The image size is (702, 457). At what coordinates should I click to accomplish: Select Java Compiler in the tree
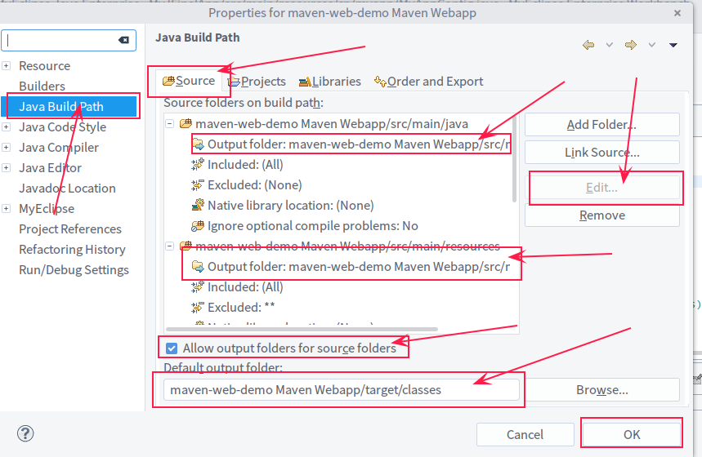(x=59, y=147)
